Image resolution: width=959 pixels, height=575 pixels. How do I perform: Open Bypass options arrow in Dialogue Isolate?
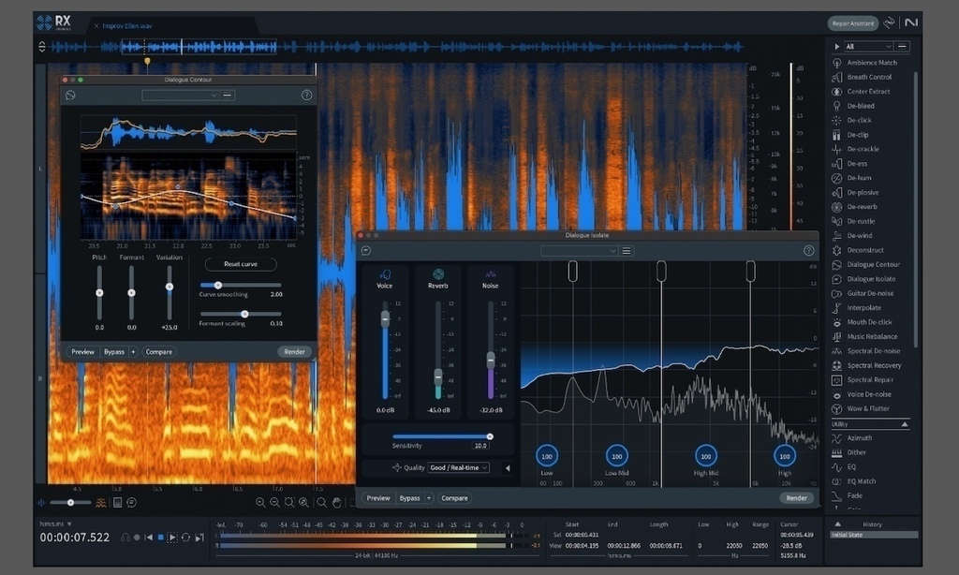pos(429,498)
